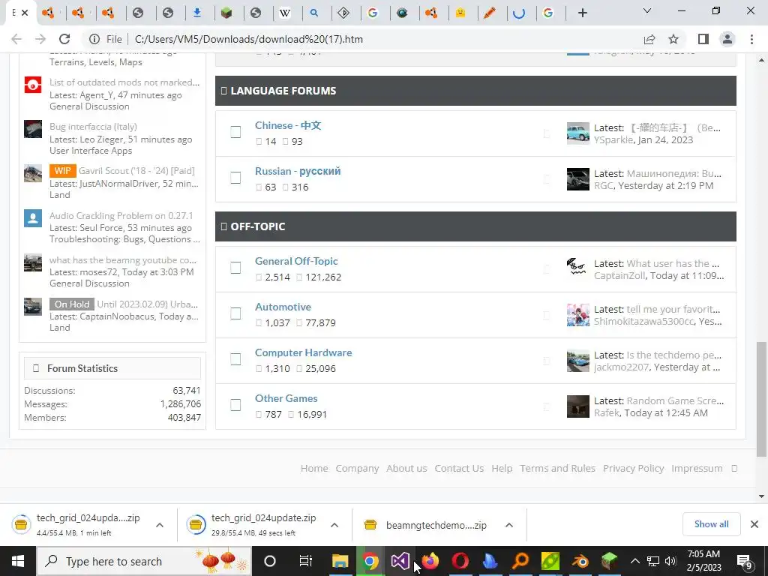768x576 pixels.
Task: Open the Gavril Scout WIP thread
Action: pos(136,170)
